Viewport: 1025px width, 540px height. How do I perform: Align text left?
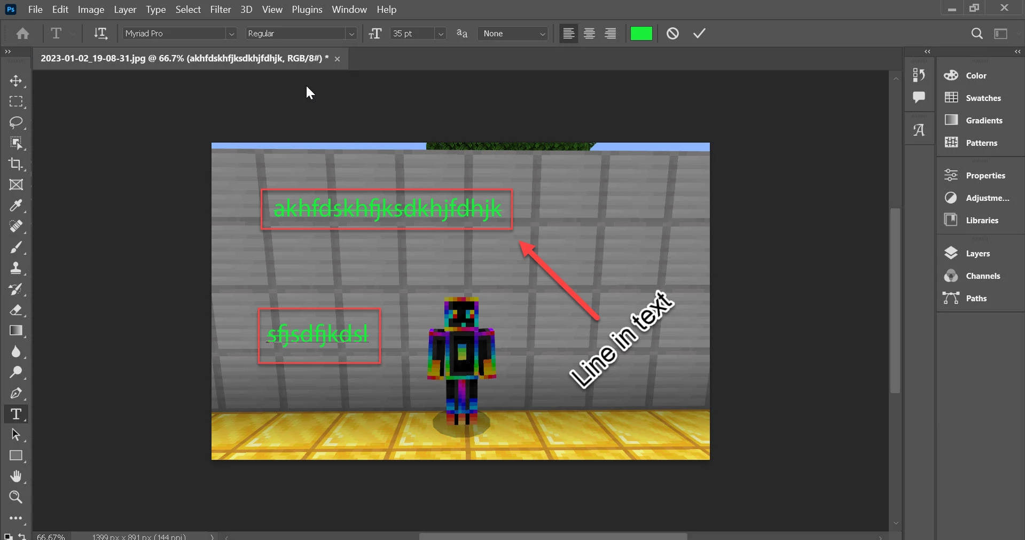click(569, 34)
